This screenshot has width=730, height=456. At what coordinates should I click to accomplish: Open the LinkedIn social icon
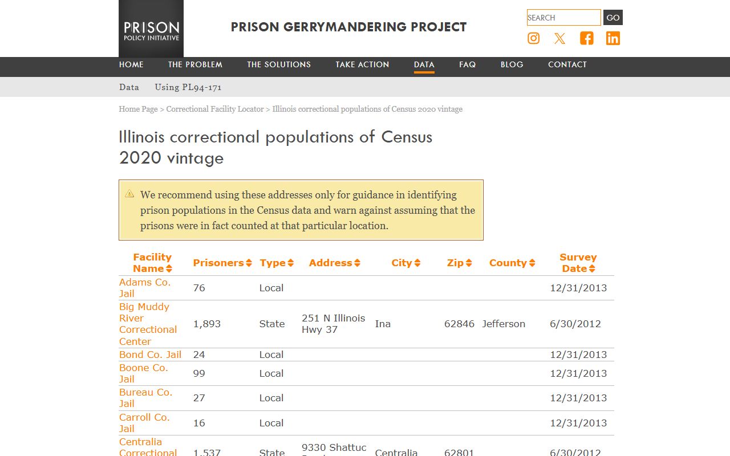point(613,38)
